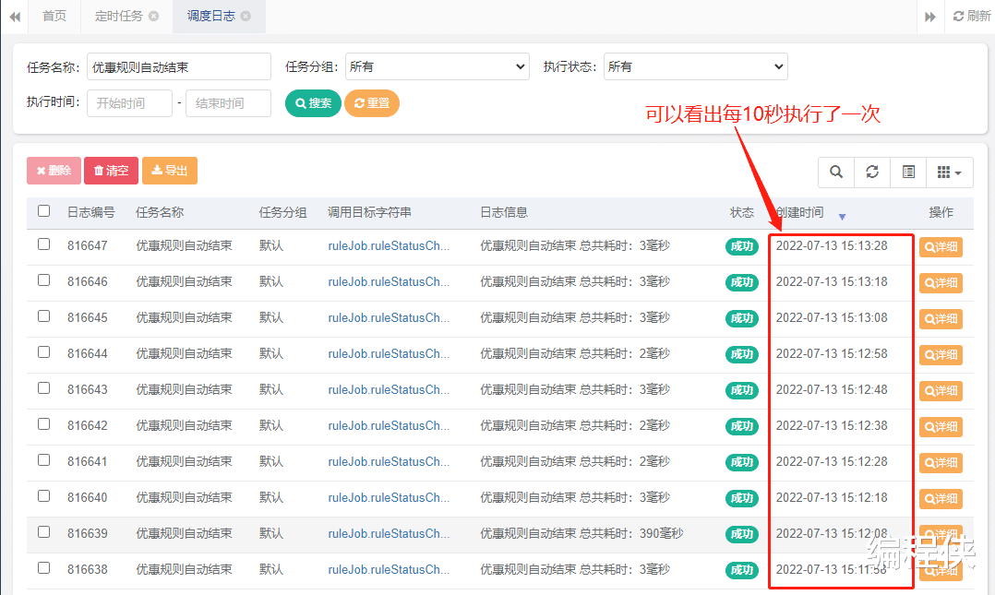Screen dimensions: 995x595
Task: Check the row for log 816638
Action: [x=43, y=567]
